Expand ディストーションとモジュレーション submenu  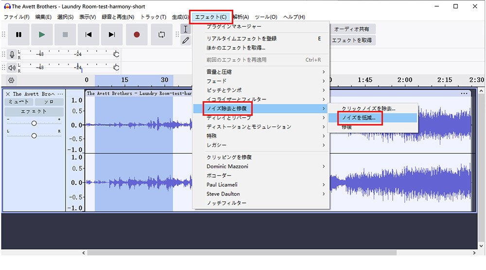[x=260, y=126]
